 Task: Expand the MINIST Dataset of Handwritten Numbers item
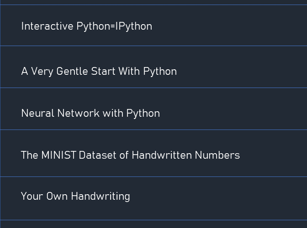click(x=130, y=155)
